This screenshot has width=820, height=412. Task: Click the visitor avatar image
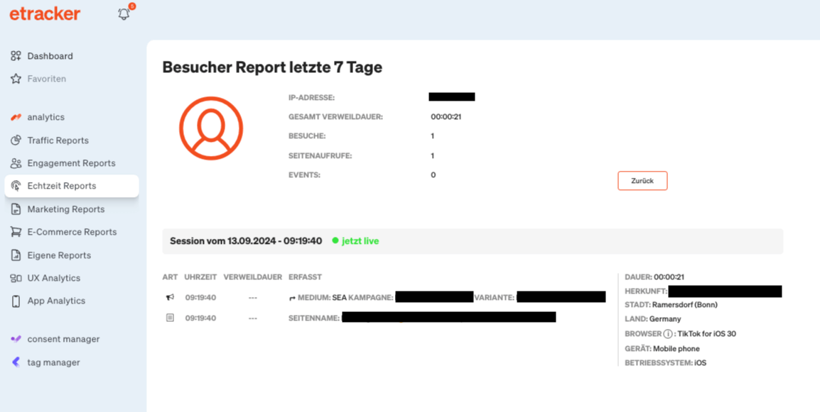click(x=211, y=128)
